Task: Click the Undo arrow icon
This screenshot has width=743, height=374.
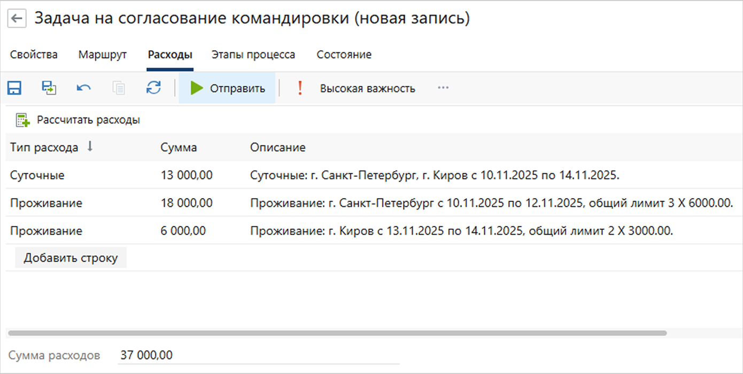Action: pos(83,88)
